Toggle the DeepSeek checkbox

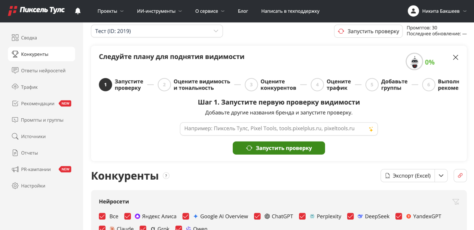(x=351, y=216)
